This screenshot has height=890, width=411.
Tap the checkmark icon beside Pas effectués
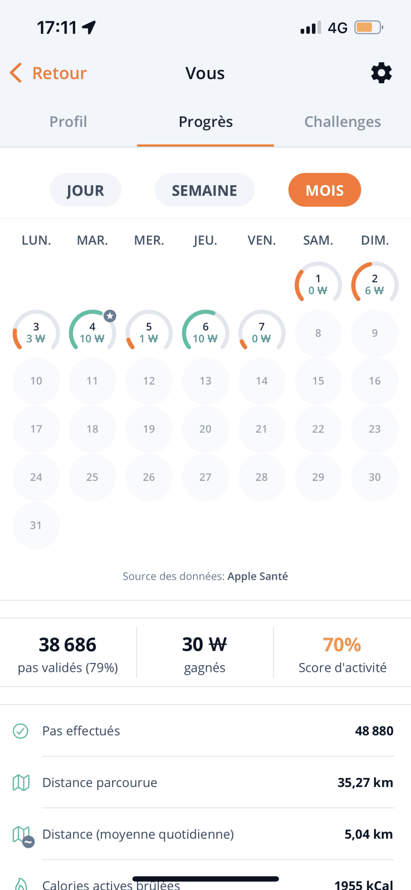20,731
